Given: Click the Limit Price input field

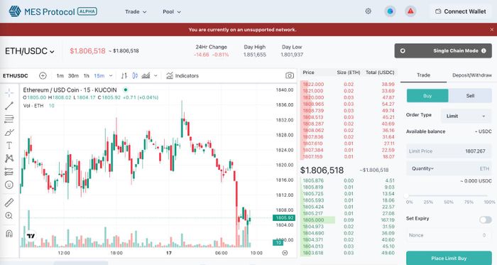Looking at the screenshot, I should pyautogui.click(x=449, y=151).
